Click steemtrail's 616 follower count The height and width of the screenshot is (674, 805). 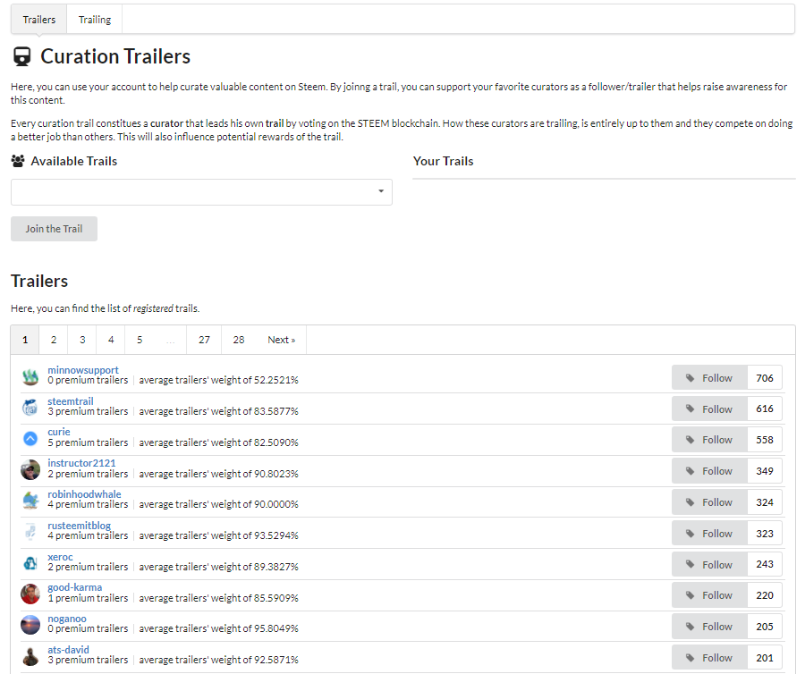[x=765, y=409]
